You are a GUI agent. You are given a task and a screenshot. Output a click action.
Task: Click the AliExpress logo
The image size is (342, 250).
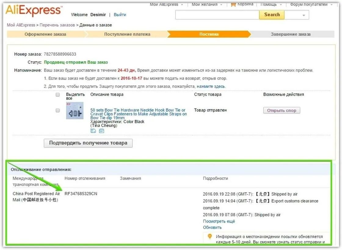pos(34,10)
